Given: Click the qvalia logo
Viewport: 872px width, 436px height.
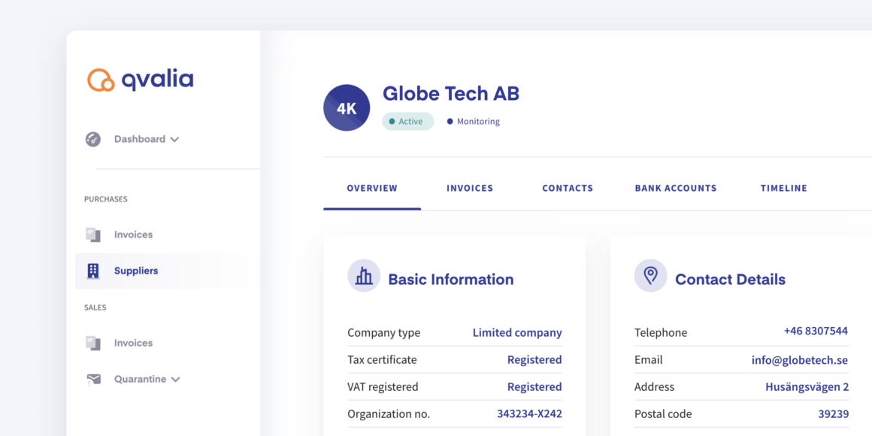Looking at the screenshot, I should [140, 80].
